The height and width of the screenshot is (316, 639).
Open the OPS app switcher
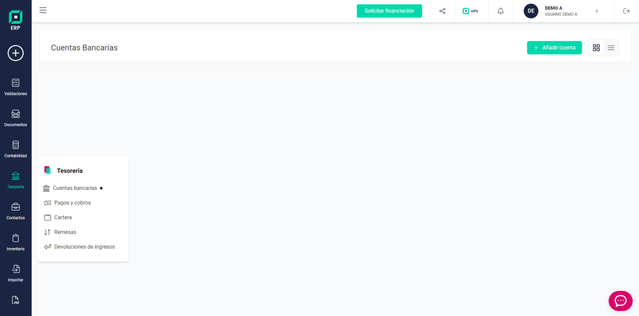point(471,11)
